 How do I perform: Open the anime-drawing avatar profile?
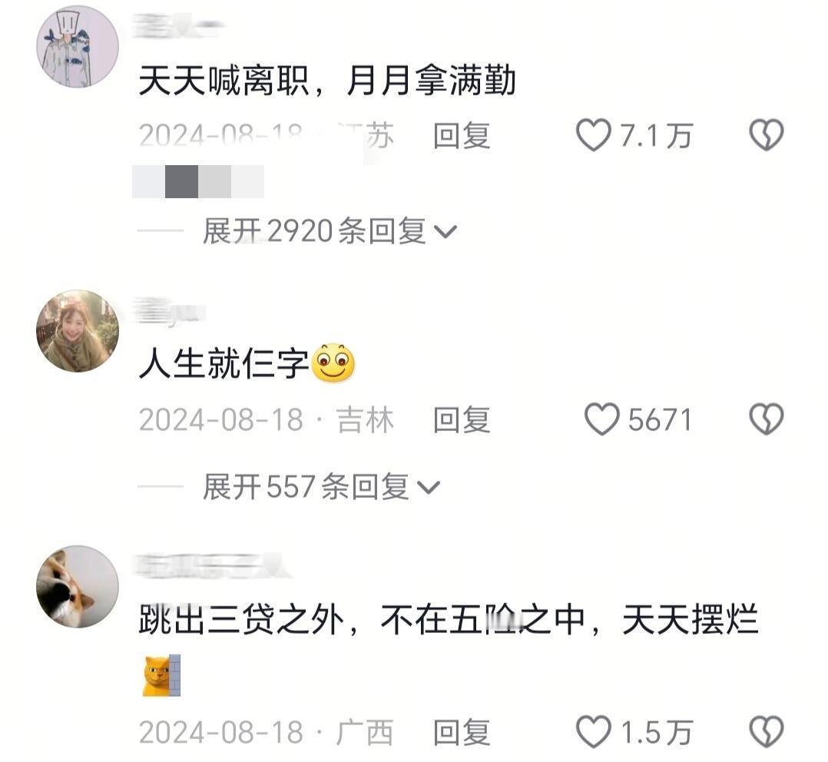point(78,46)
